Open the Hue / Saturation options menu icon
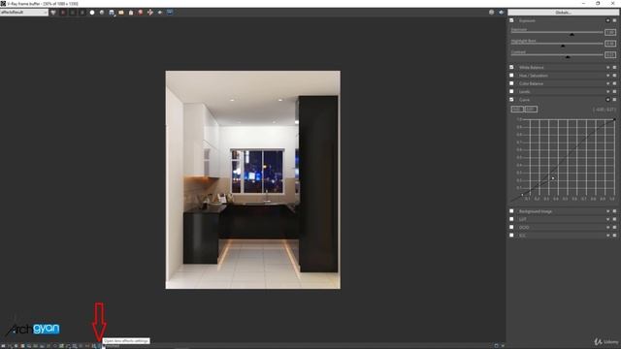The image size is (621, 349). 614,76
